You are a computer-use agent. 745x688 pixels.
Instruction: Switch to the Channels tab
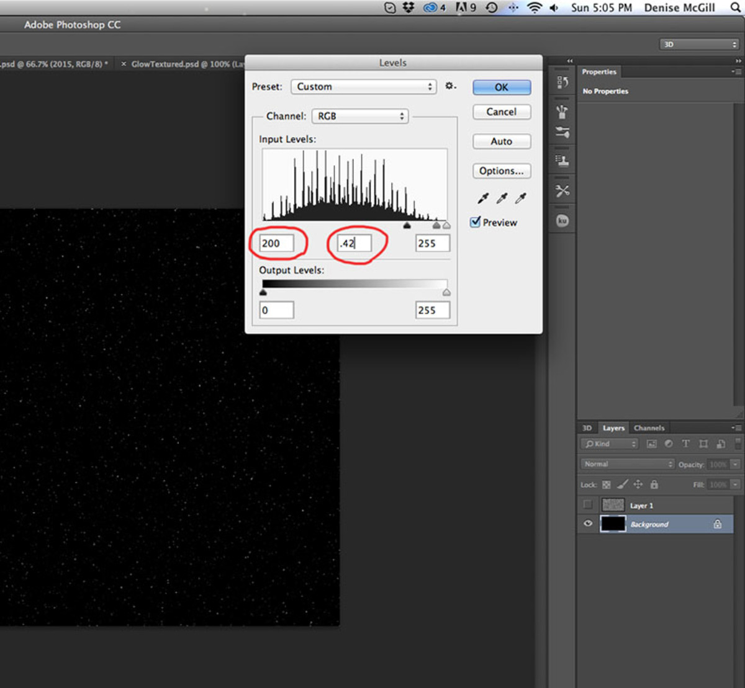point(649,427)
